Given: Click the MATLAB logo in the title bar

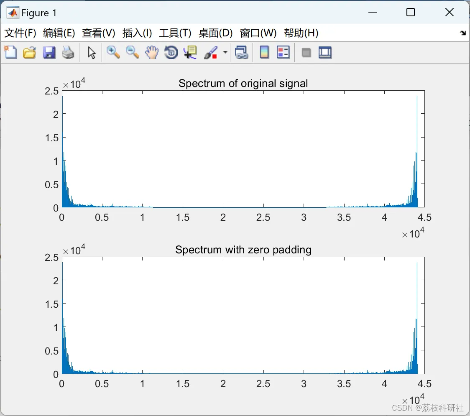Looking at the screenshot, I should pos(13,13).
